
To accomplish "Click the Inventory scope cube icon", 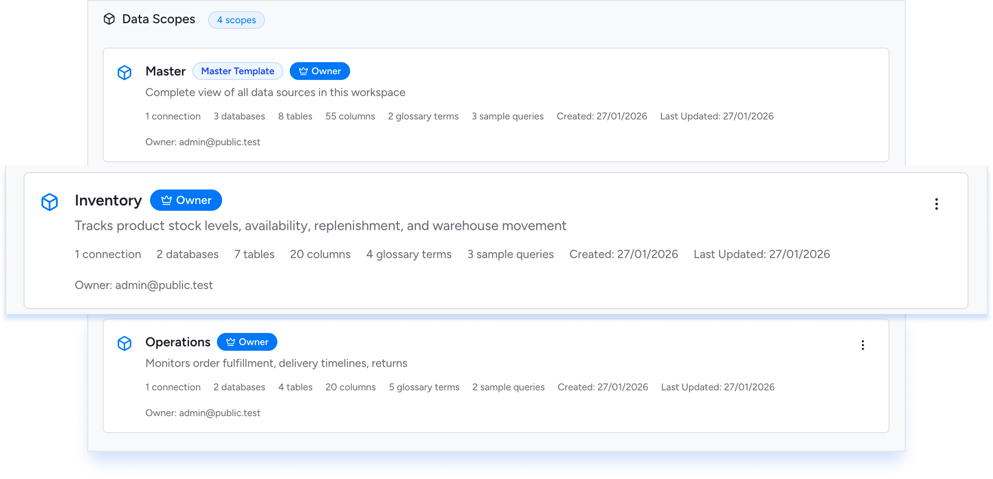I will tap(49, 202).
